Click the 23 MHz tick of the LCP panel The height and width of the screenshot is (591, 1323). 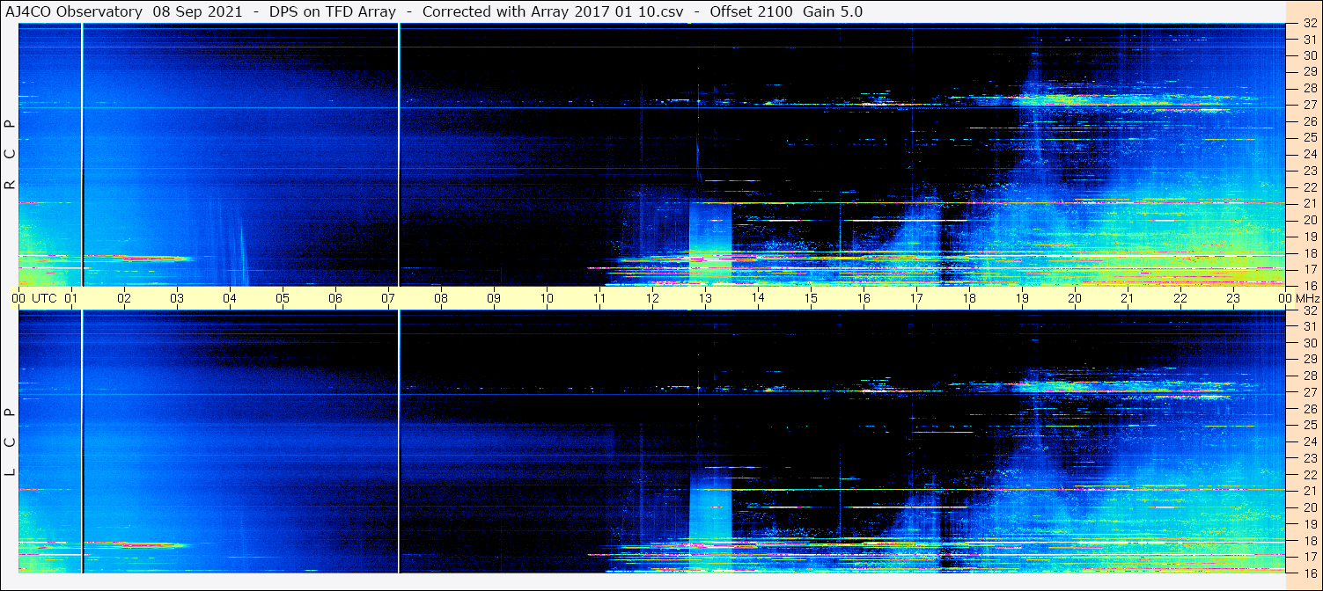point(1309,458)
